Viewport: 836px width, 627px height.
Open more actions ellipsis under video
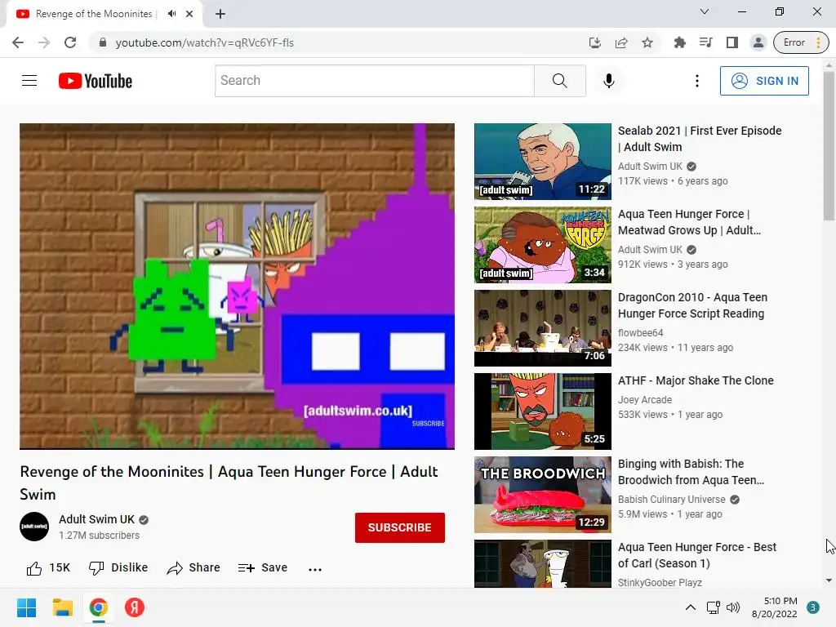[315, 569]
